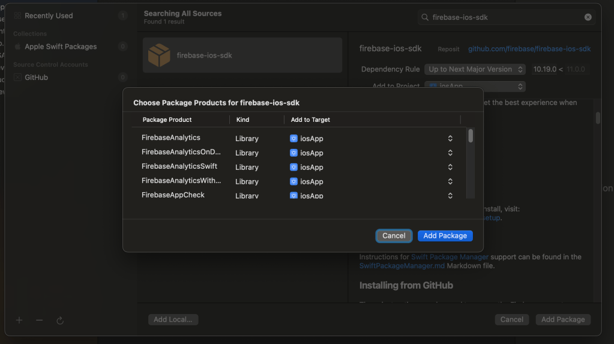The width and height of the screenshot is (614, 344).
Task: Click the refresh arrow icon in sidebar
Action: 60,321
